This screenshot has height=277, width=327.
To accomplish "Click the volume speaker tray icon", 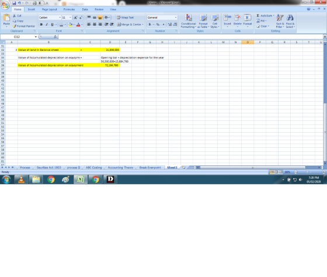I will tap(300, 180).
